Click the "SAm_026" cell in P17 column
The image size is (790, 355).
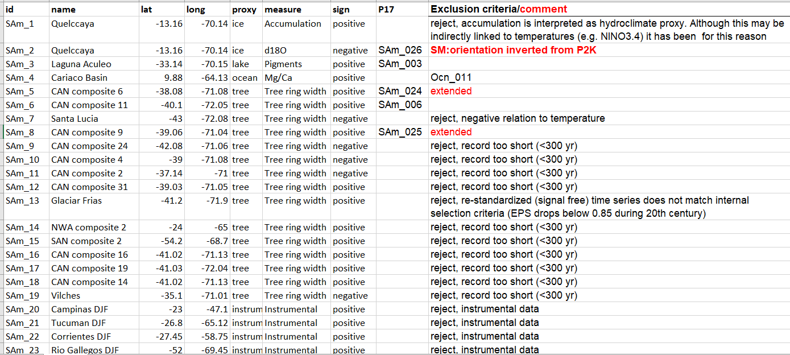pyautogui.click(x=400, y=50)
